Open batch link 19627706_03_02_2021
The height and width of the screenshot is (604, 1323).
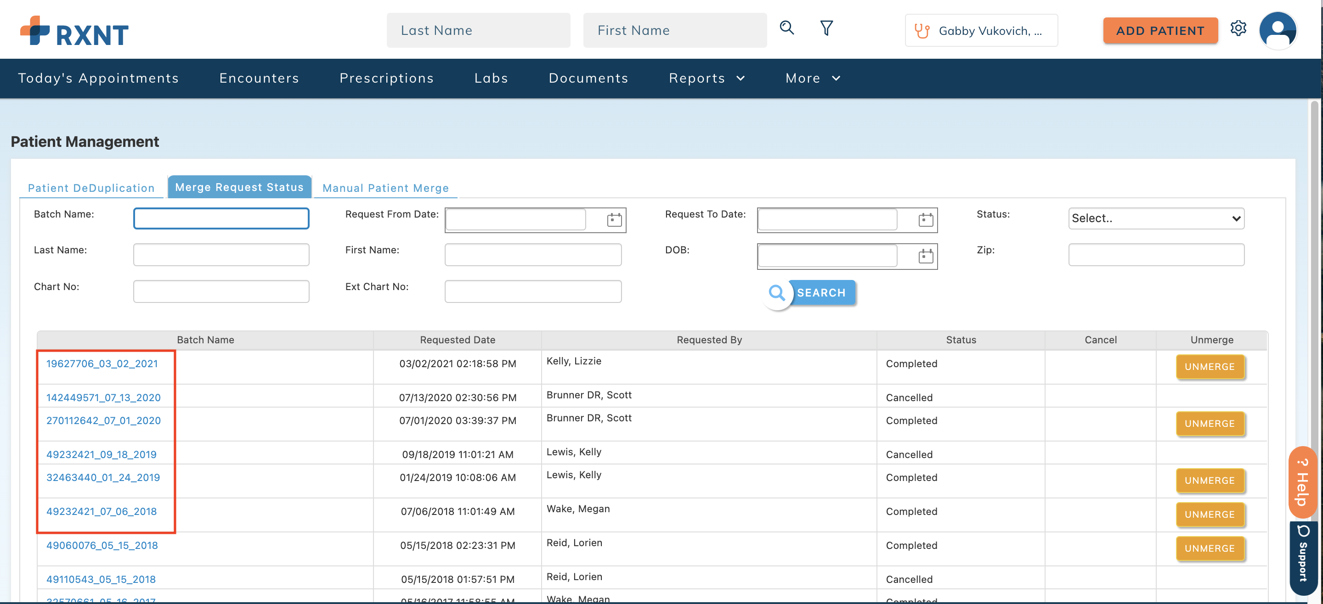click(x=102, y=364)
